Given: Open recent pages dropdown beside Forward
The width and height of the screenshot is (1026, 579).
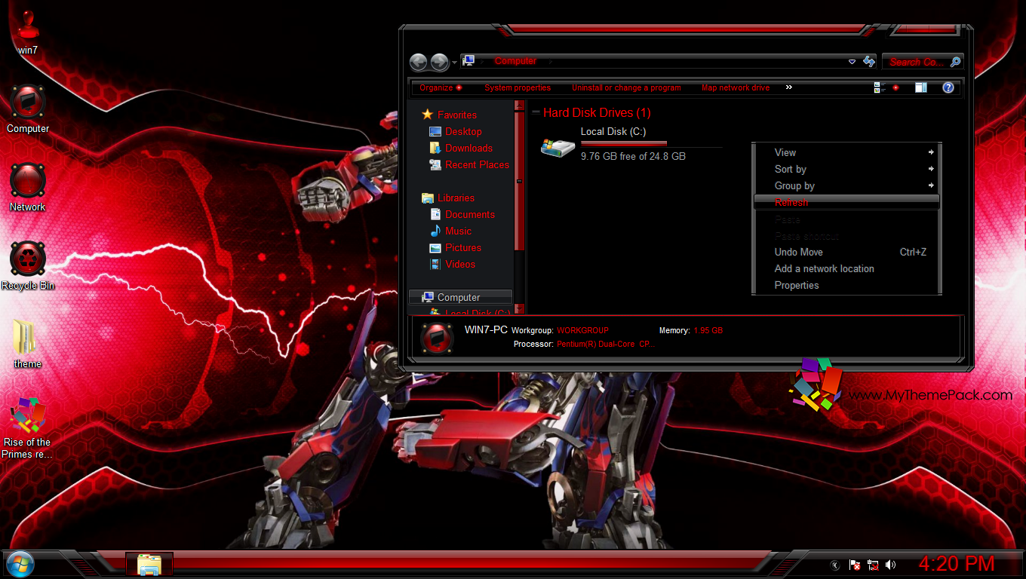Looking at the screenshot, I should 454,63.
